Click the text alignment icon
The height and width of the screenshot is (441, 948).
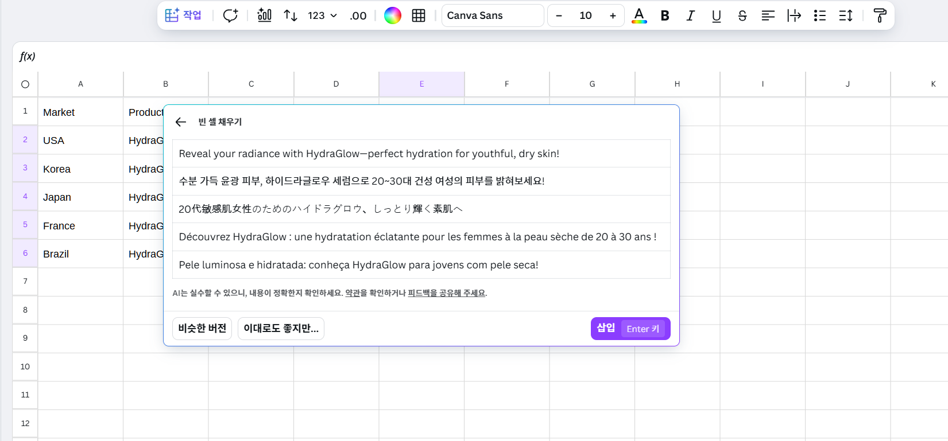[768, 15]
